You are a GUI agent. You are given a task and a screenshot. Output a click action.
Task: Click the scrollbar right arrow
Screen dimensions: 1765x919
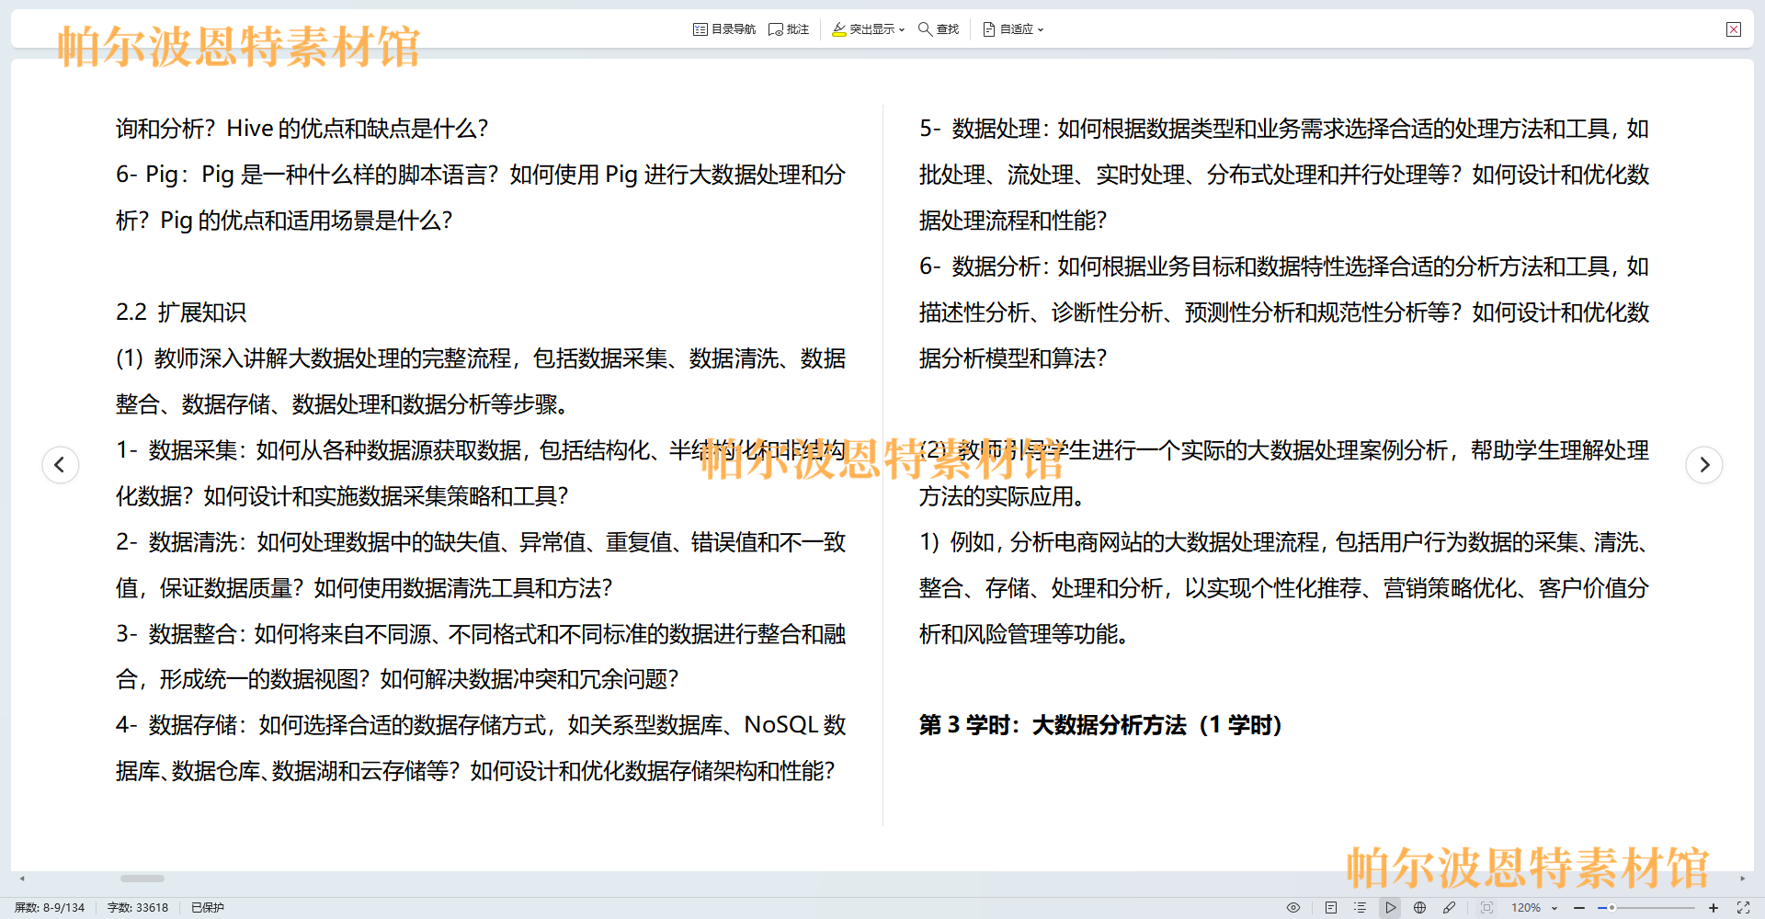point(1742,879)
